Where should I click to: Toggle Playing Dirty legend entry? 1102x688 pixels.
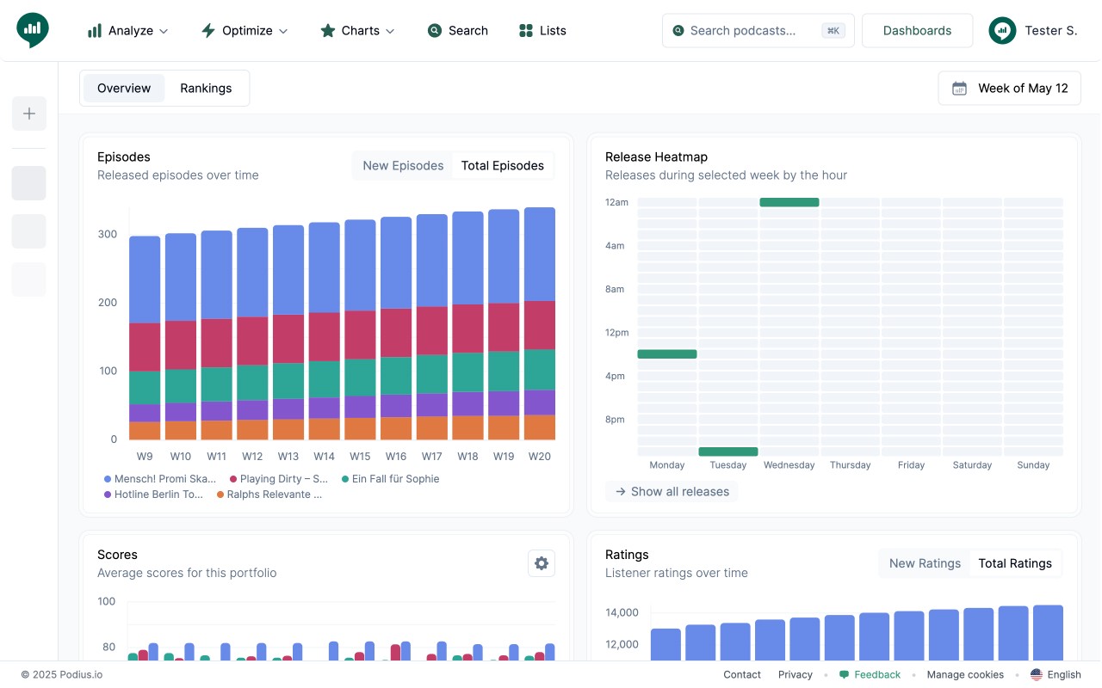tap(279, 479)
